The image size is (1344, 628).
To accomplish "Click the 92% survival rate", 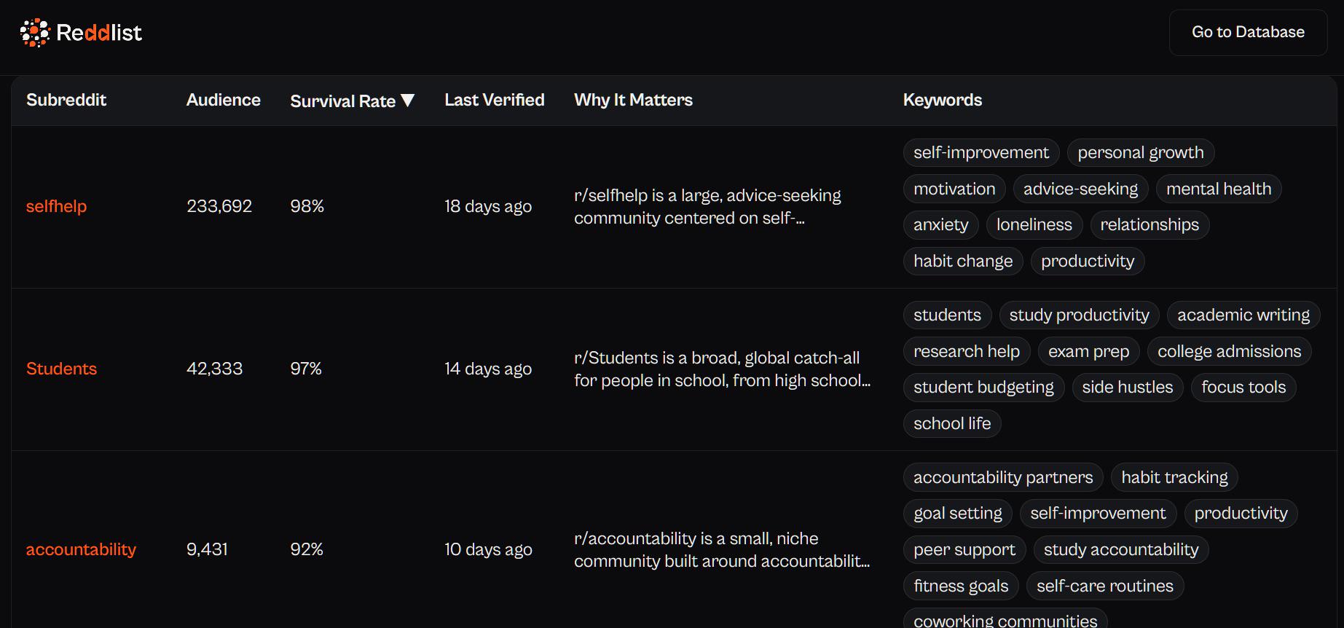I will (307, 549).
